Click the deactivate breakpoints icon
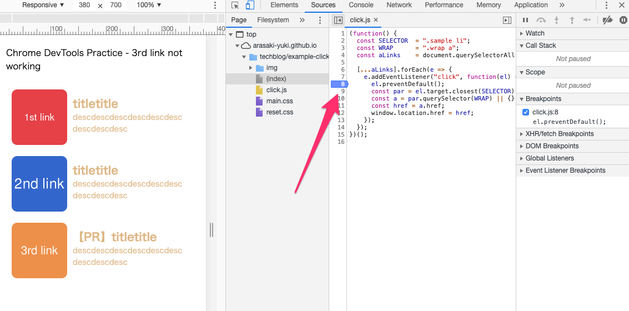Image resolution: width=629 pixels, height=311 pixels. [607, 20]
